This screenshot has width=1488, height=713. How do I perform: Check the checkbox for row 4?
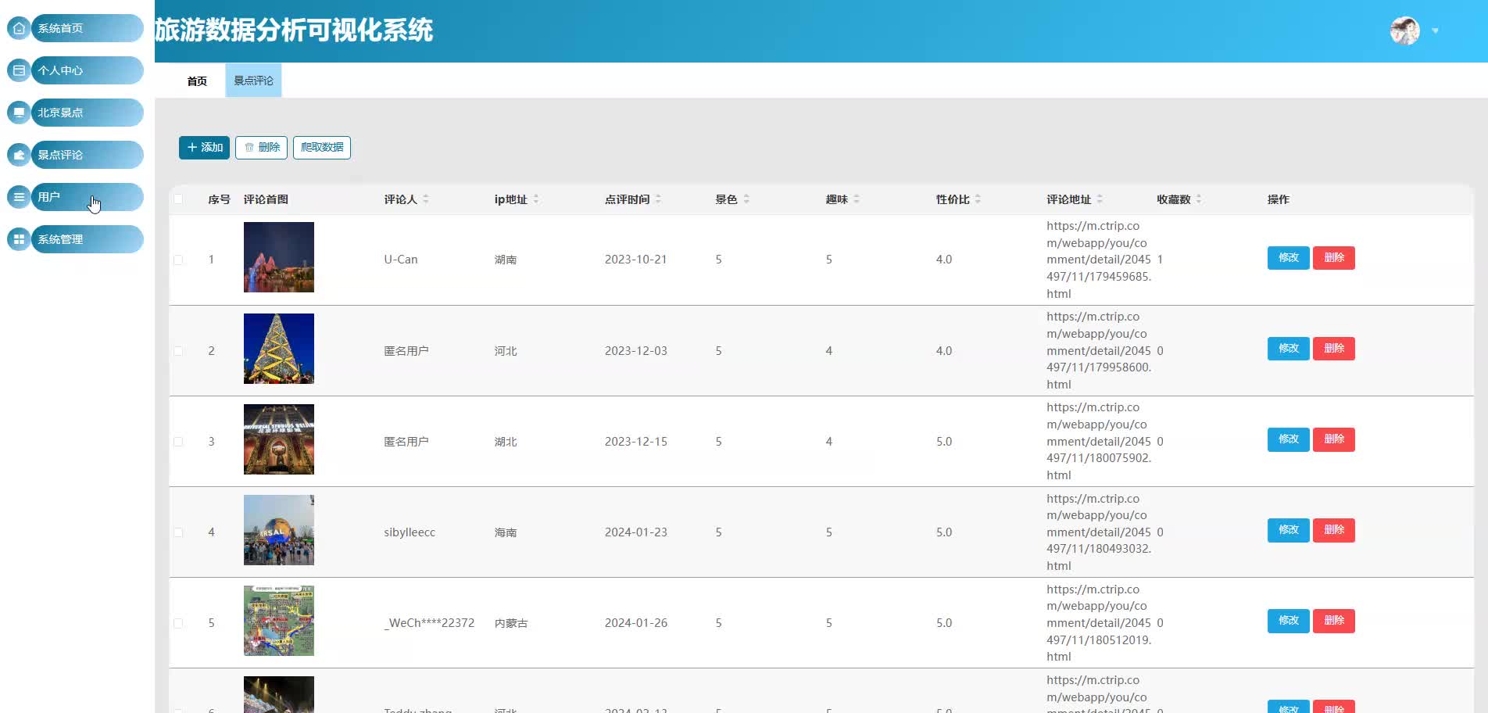[178, 532]
